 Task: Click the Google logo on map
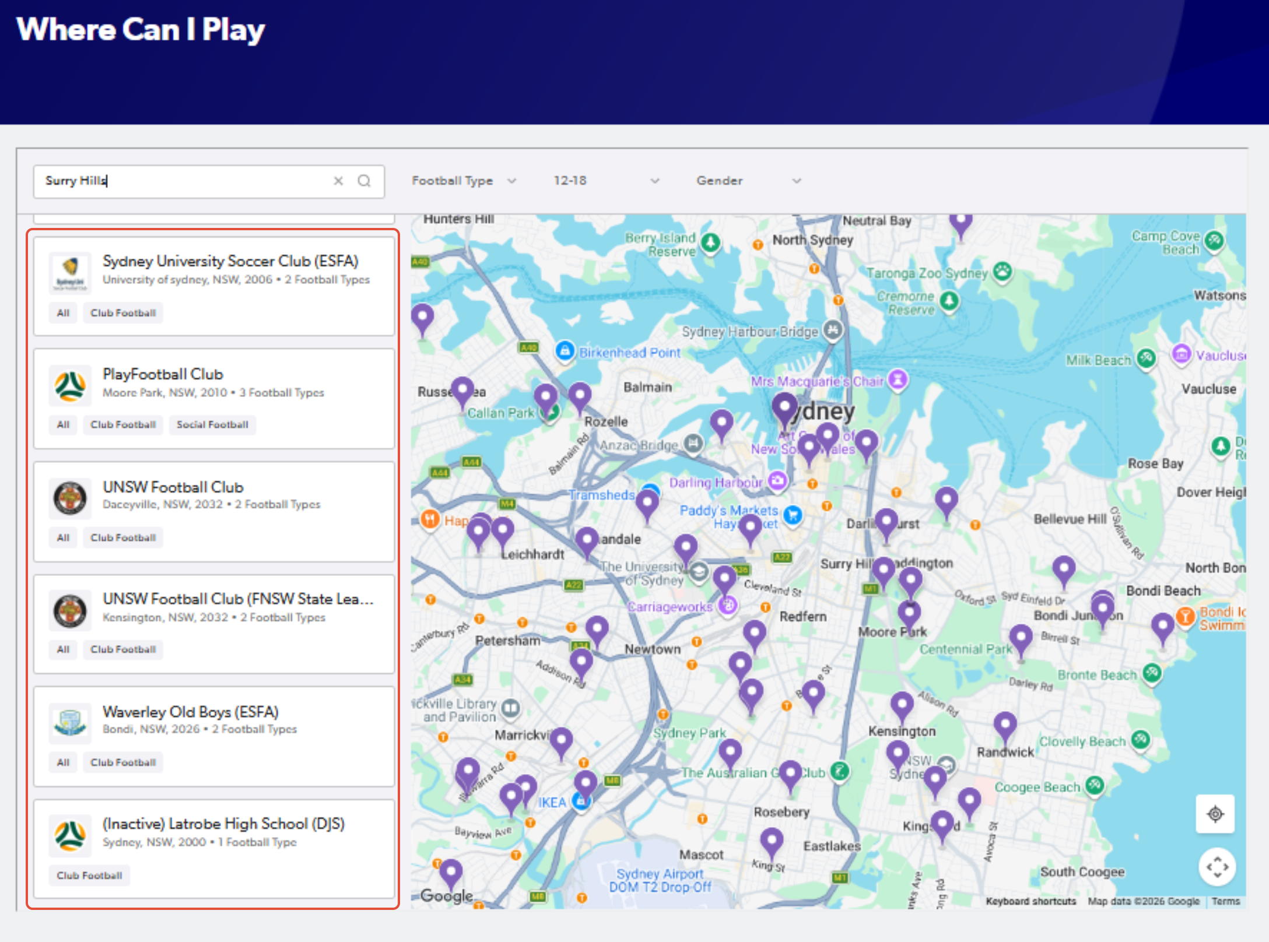point(447,895)
